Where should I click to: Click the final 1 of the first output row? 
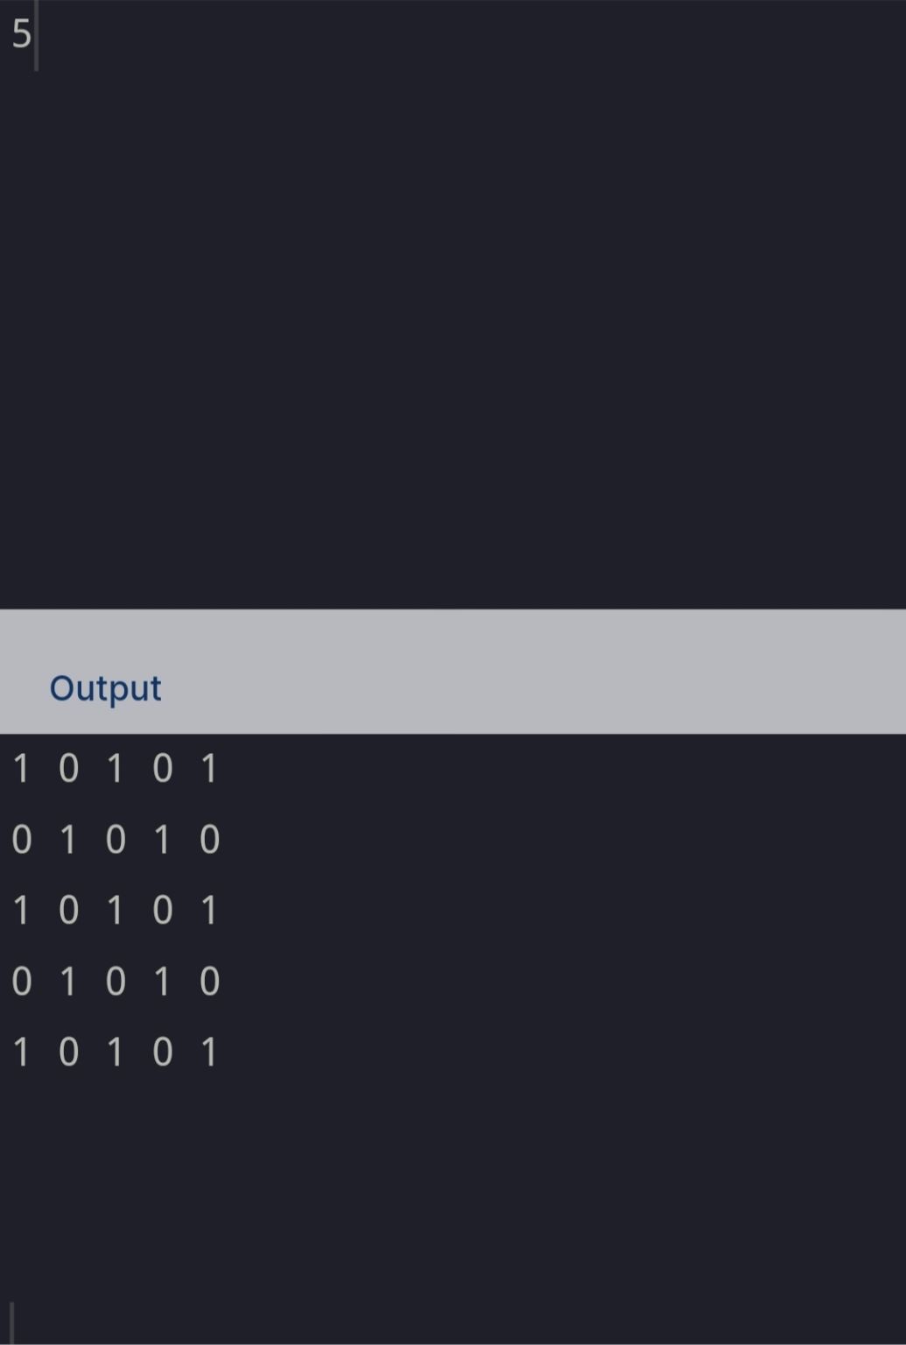tap(208, 769)
